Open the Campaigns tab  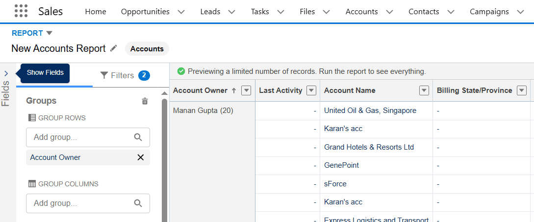[x=489, y=12]
